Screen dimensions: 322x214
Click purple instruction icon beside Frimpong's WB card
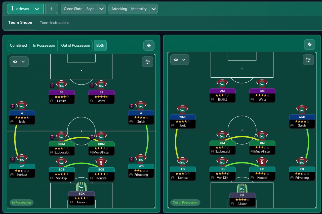click(x=131, y=160)
